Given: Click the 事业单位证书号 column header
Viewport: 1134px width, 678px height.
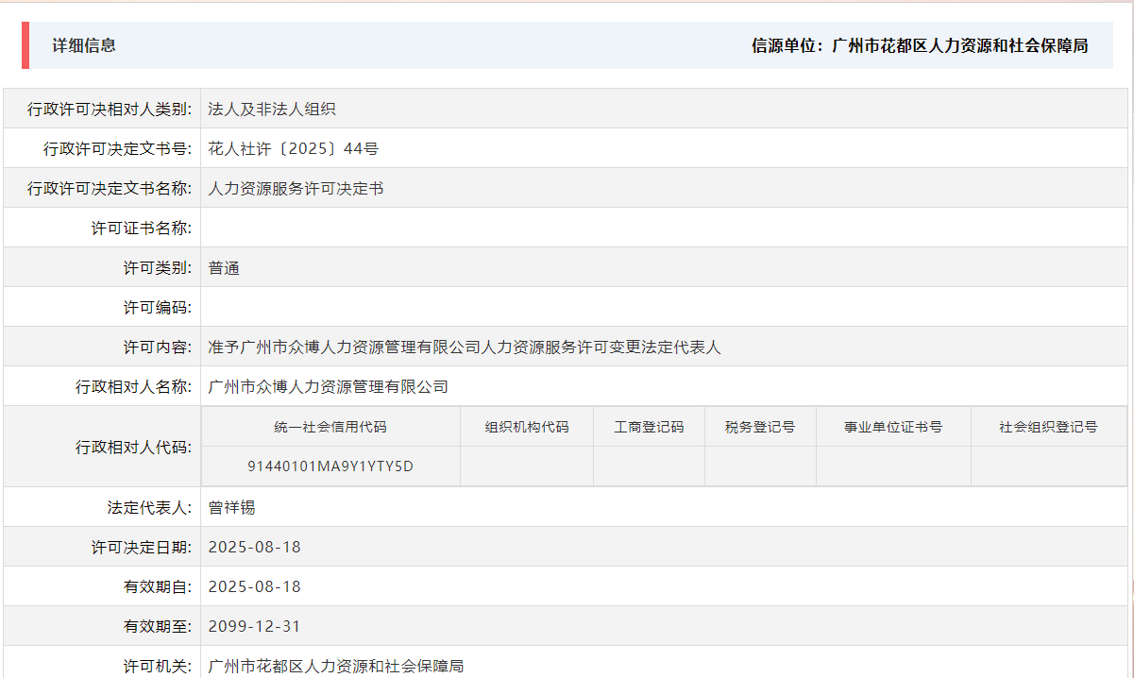Looking at the screenshot, I should pyautogui.click(x=891, y=426).
